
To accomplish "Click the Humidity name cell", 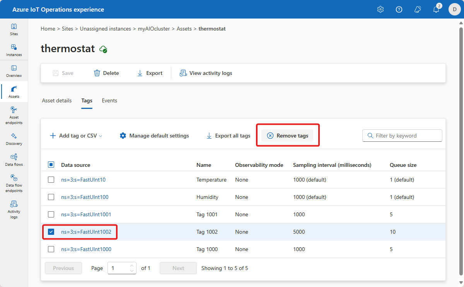I will click(207, 197).
